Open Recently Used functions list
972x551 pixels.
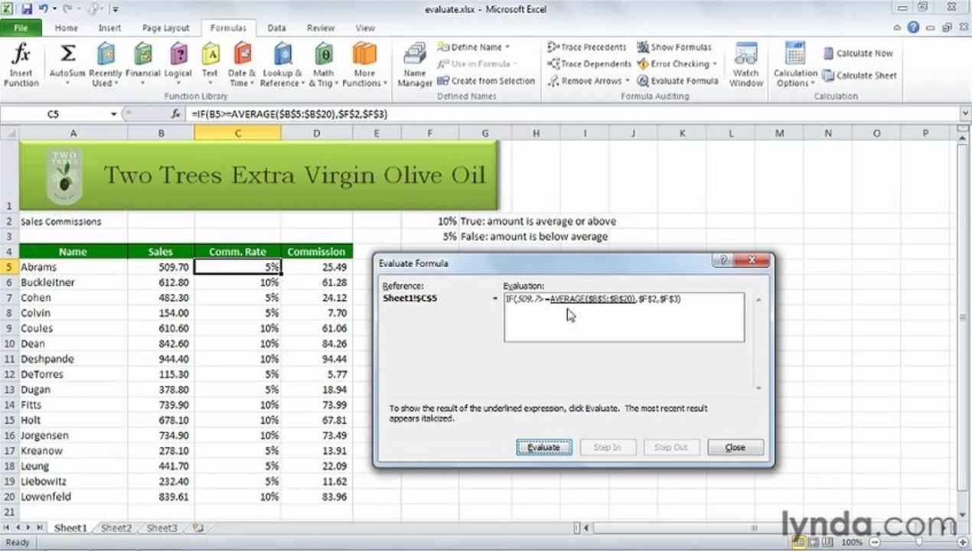[106, 66]
